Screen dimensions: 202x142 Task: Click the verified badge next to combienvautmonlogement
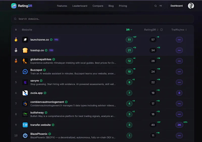coord(66,102)
